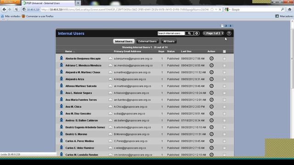
Task: Click the user icon of Ana M. Diaz Gonzalez
Action: (61, 113)
